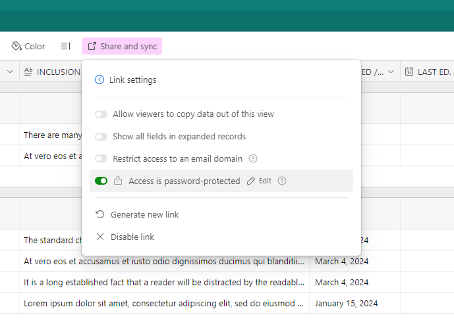Viewport: 454px width, 328px height.
Task: Open dropdown chevron on the ED /... column
Action: click(391, 72)
